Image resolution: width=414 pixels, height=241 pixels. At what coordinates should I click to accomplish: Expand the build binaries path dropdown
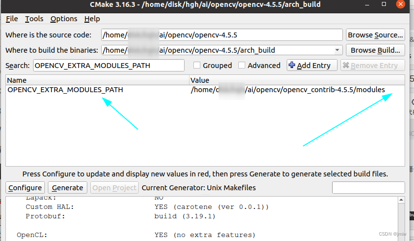pos(337,50)
